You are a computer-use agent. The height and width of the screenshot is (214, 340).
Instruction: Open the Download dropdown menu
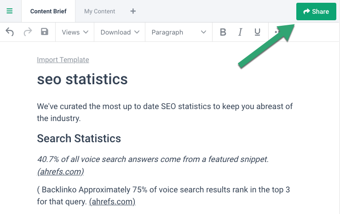coord(120,32)
